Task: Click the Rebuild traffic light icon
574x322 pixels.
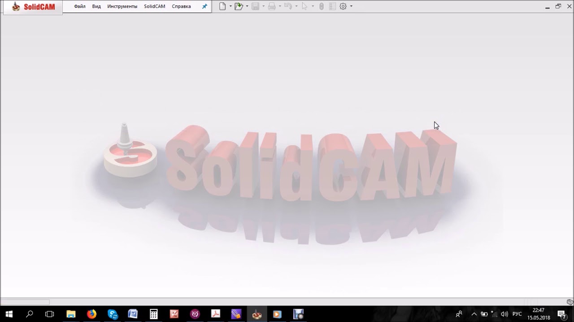Action: pyautogui.click(x=322, y=6)
